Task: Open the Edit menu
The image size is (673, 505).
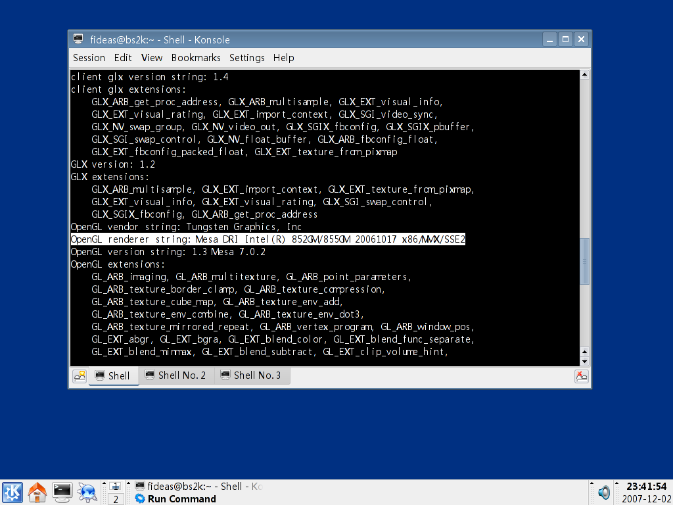Action: pos(123,58)
